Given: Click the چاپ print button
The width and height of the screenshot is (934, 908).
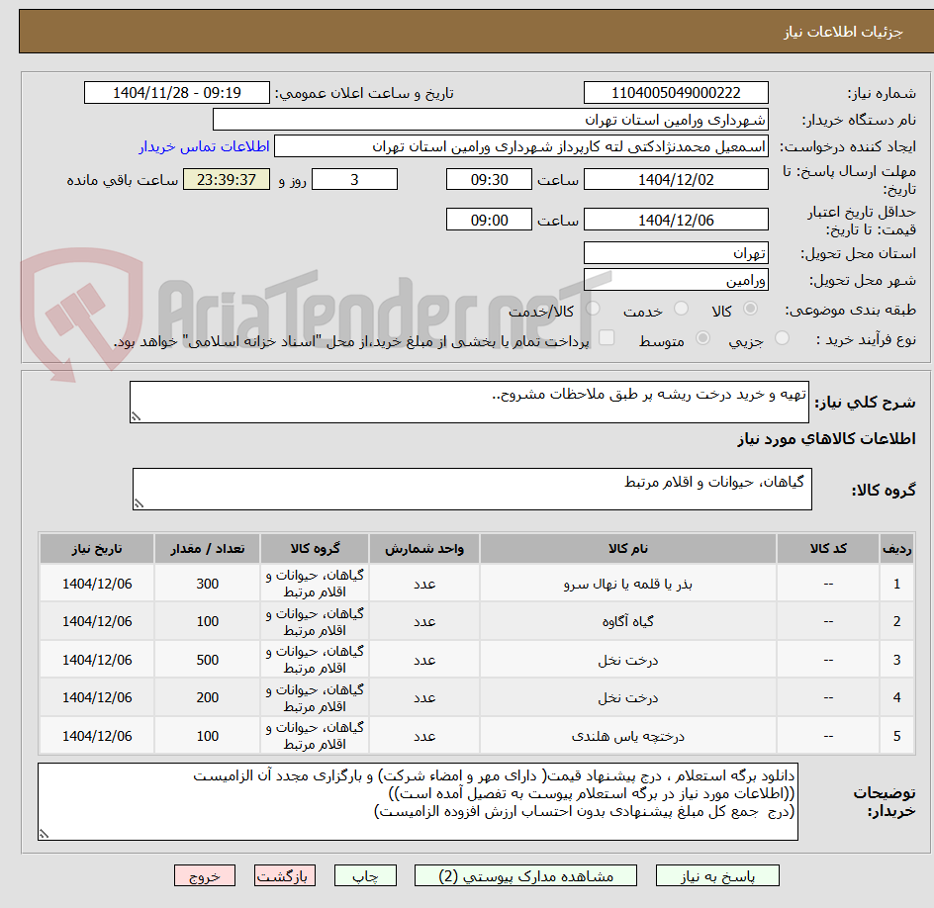Looking at the screenshot, I should click(x=365, y=875).
